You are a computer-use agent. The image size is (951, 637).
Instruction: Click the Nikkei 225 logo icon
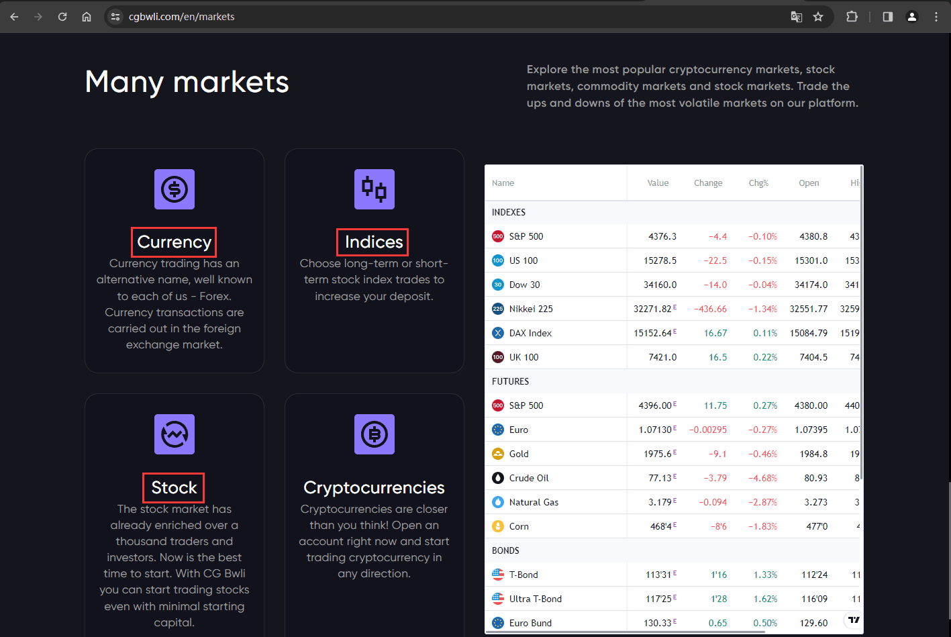pos(498,309)
